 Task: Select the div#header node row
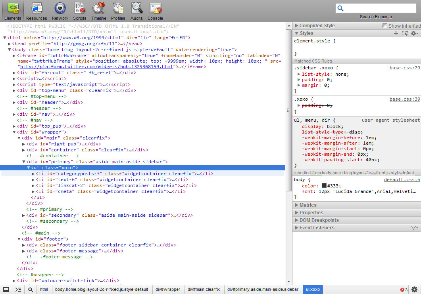click(x=142, y=102)
